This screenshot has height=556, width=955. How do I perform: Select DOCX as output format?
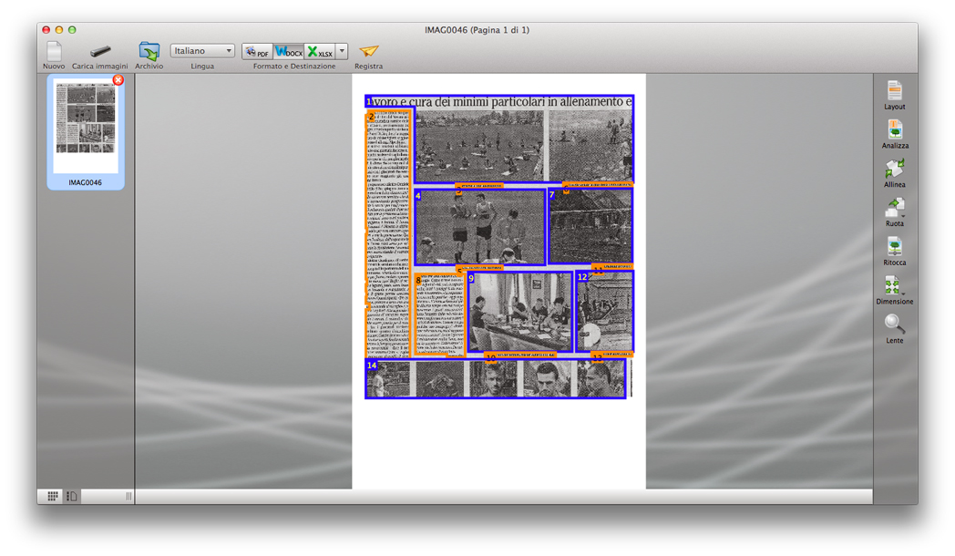click(x=289, y=52)
